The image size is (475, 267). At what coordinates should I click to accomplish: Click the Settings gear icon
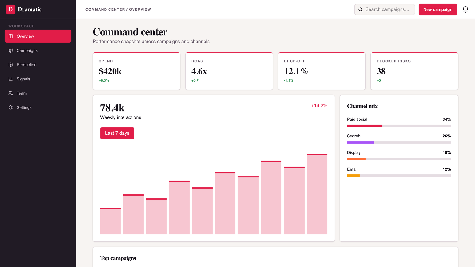pos(11,107)
